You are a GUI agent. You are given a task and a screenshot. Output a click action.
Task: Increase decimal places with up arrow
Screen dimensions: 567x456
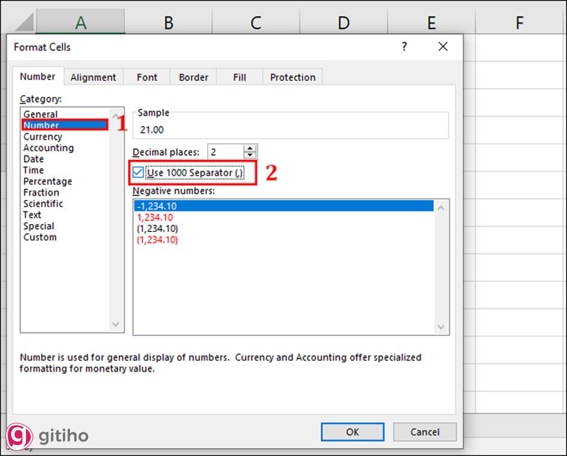tap(250, 148)
